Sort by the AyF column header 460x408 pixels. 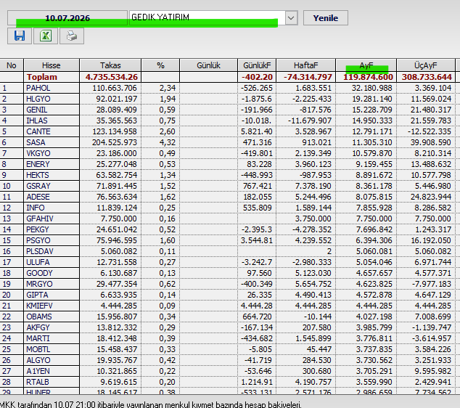coord(366,65)
